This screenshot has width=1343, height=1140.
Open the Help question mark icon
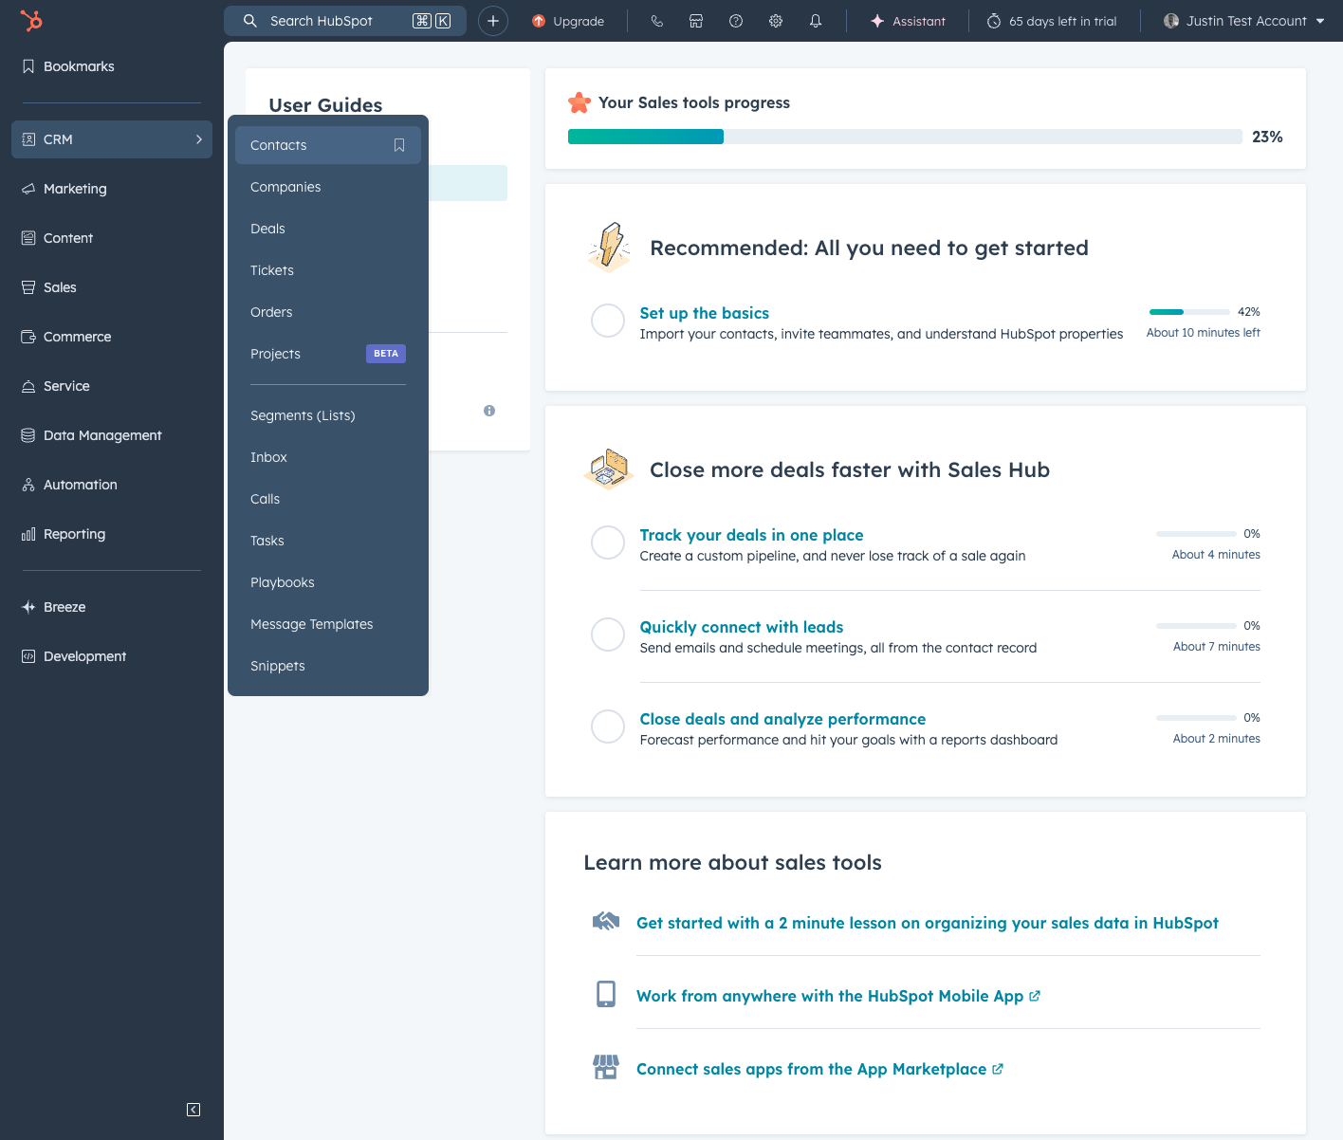pos(736,21)
